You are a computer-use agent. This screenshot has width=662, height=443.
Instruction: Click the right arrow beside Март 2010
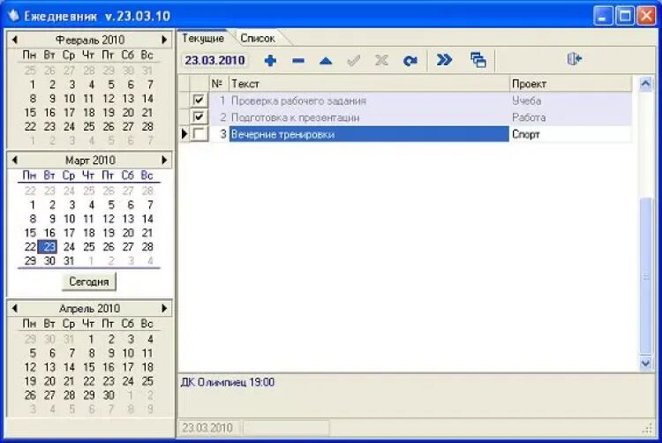(164, 160)
